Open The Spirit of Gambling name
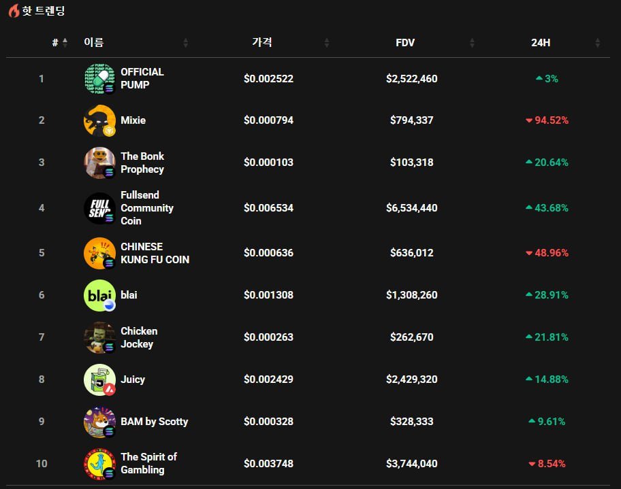 (x=148, y=463)
